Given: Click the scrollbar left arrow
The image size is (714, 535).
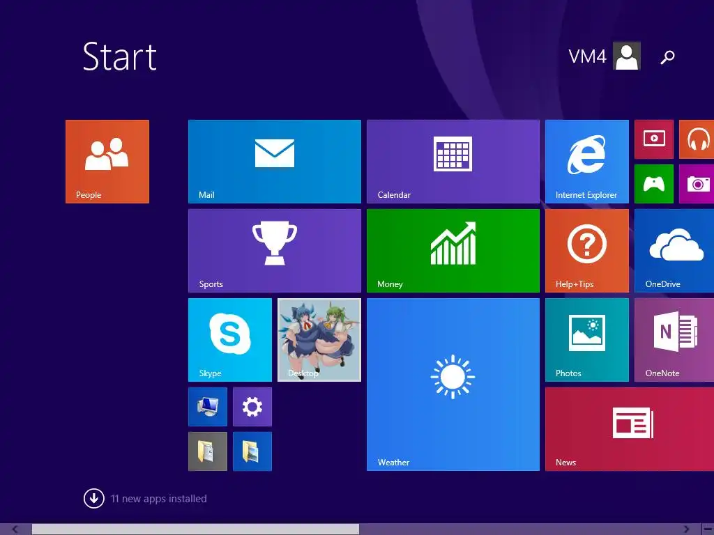Looking at the screenshot, I should (x=15, y=529).
